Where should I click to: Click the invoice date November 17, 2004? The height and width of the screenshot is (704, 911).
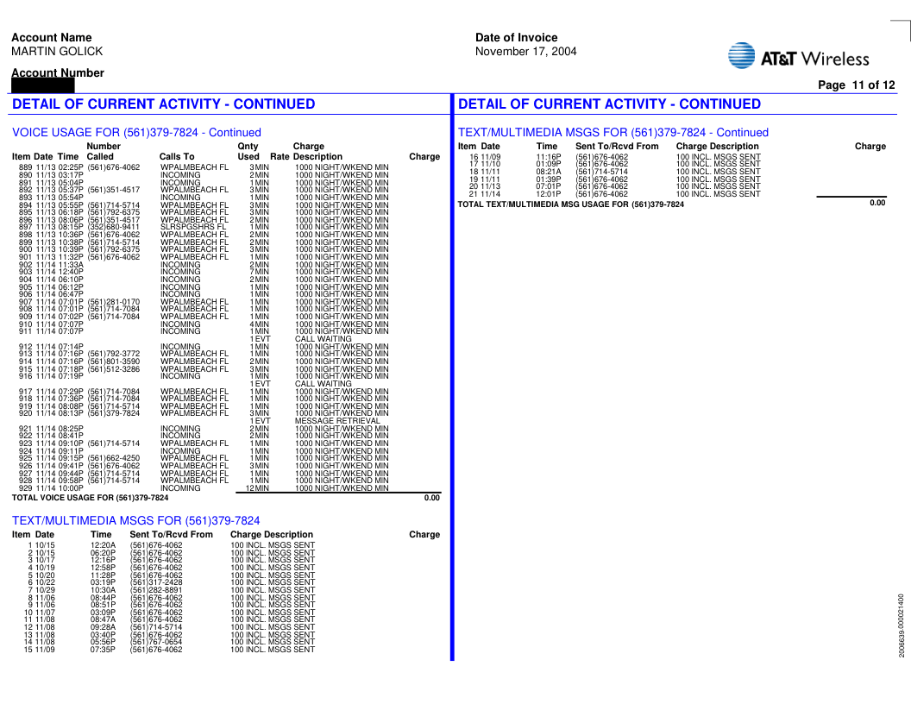[x=525, y=52]
